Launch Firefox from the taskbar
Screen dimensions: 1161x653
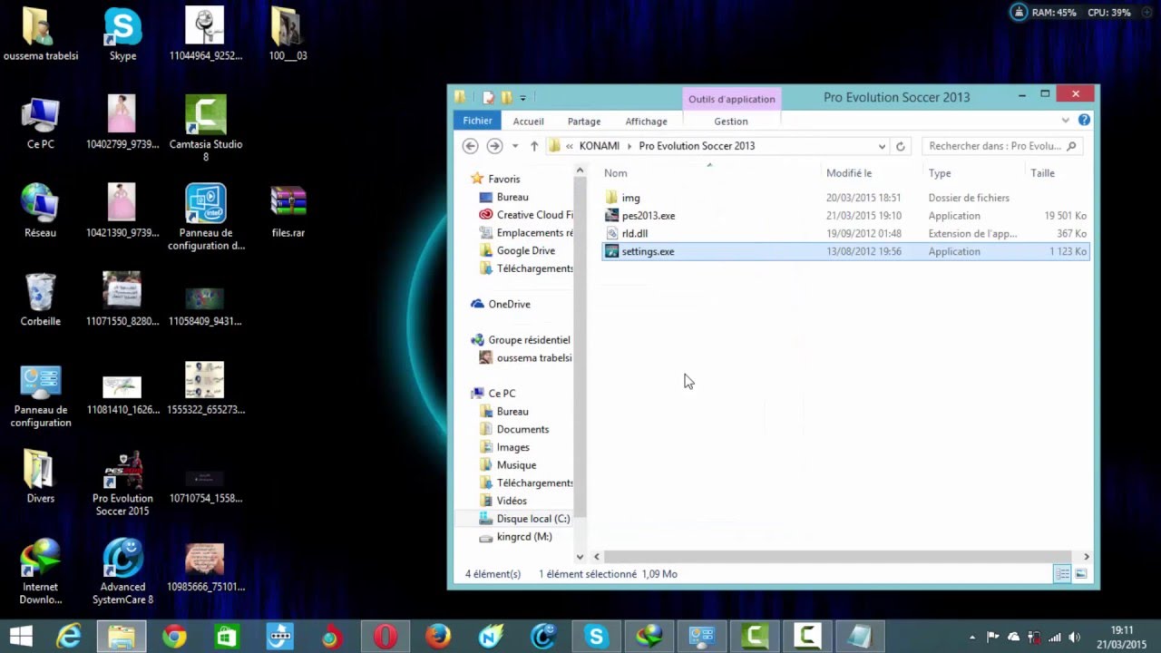[438, 637]
